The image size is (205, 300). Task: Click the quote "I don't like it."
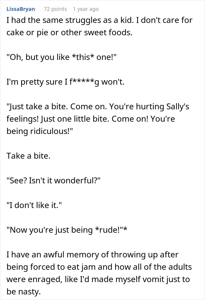tap(34, 205)
